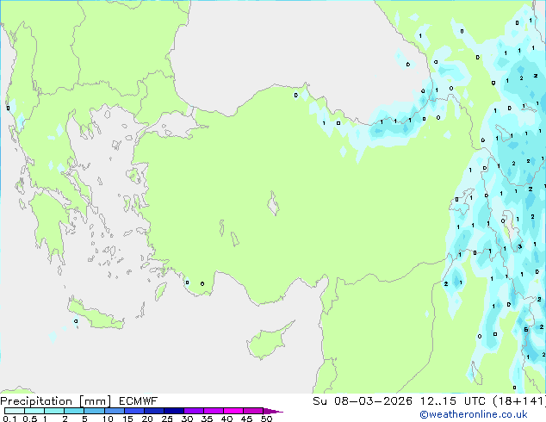Click the "Precipitation [mm]" title text

[56, 401]
